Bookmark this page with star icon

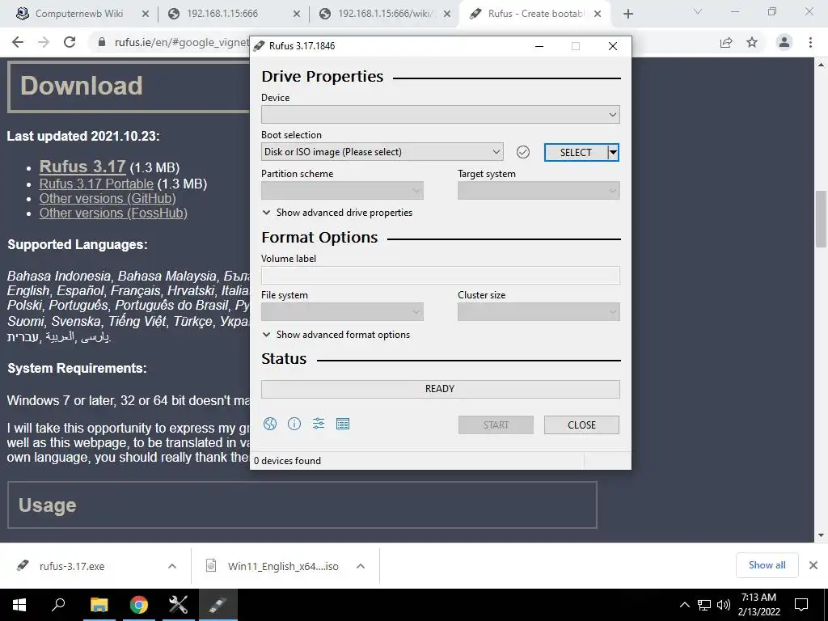pyautogui.click(x=752, y=42)
